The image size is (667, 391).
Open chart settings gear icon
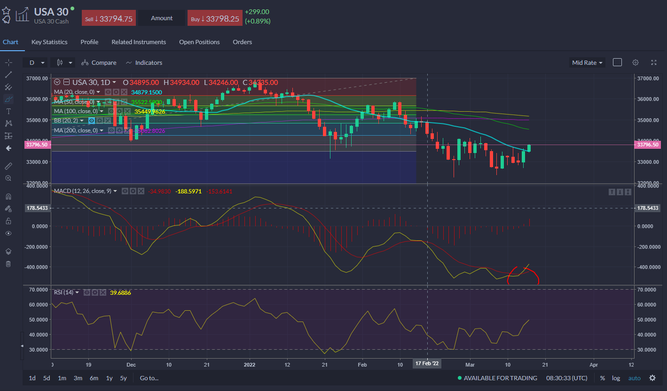(x=636, y=62)
